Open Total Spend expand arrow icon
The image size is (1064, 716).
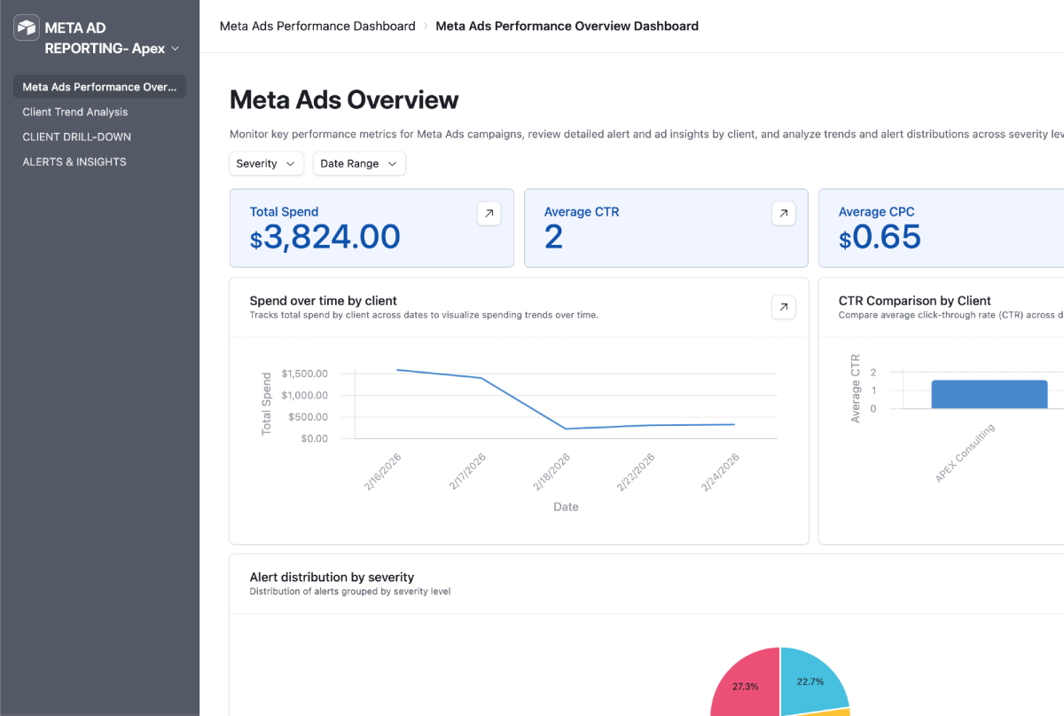coord(489,214)
